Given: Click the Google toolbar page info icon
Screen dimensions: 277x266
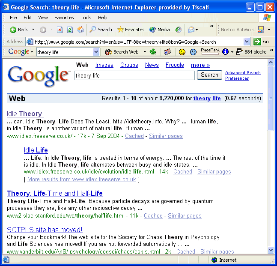Looking at the screenshot, I should [225, 52].
